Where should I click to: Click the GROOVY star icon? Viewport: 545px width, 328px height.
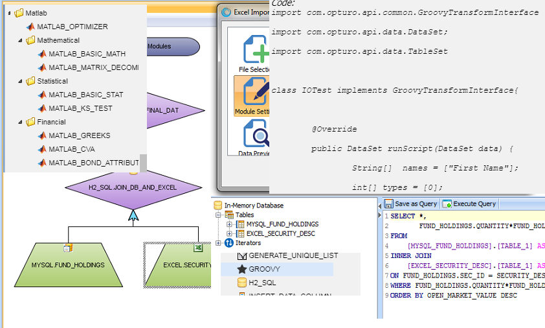[241, 269]
